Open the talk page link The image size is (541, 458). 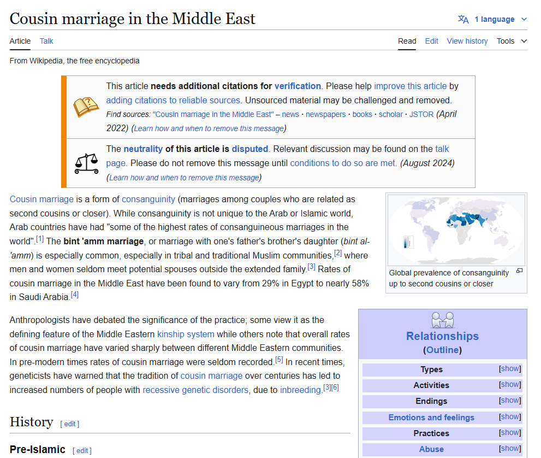coord(442,149)
